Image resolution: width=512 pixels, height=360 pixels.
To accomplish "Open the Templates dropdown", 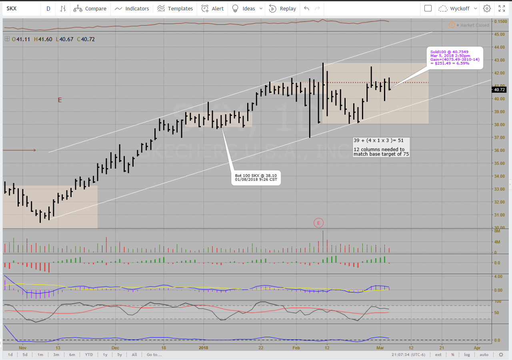I will (175, 8).
